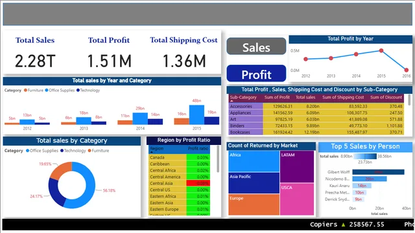This screenshot has width=415, height=233.
Task: Select the Central US row in region table
Action: (180, 190)
